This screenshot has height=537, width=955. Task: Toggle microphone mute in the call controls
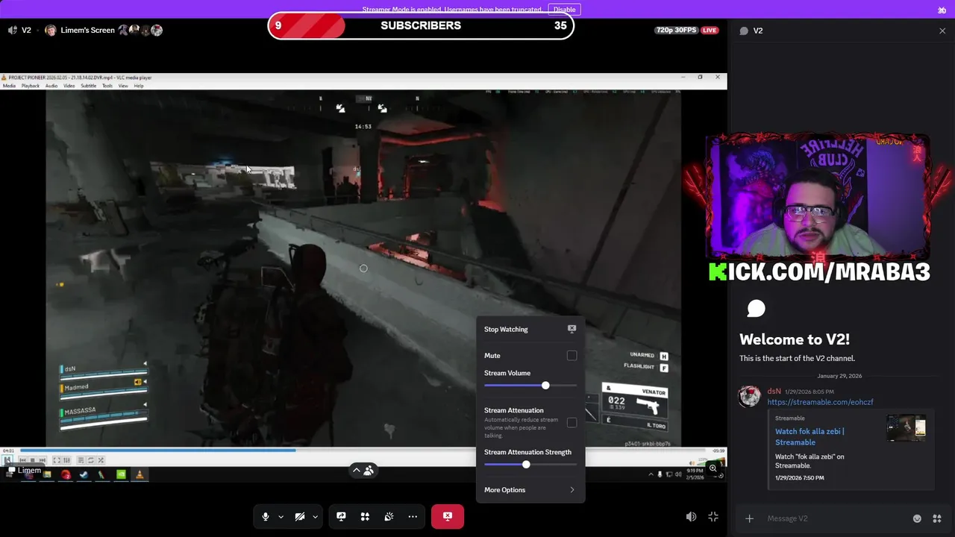[266, 517]
